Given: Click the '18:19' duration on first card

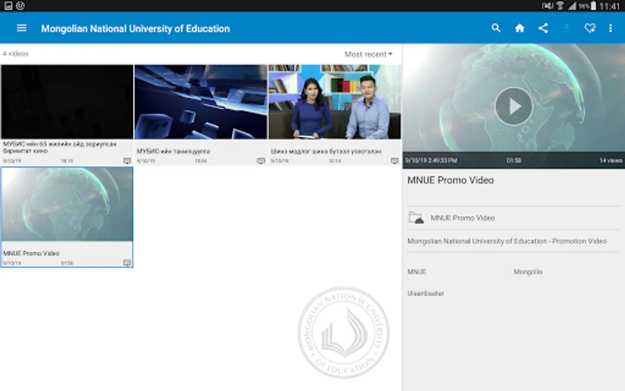Looking at the screenshot, I should click(x=67, y=161).
